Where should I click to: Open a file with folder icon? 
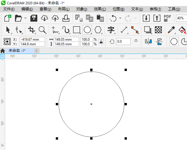(18, 18)
